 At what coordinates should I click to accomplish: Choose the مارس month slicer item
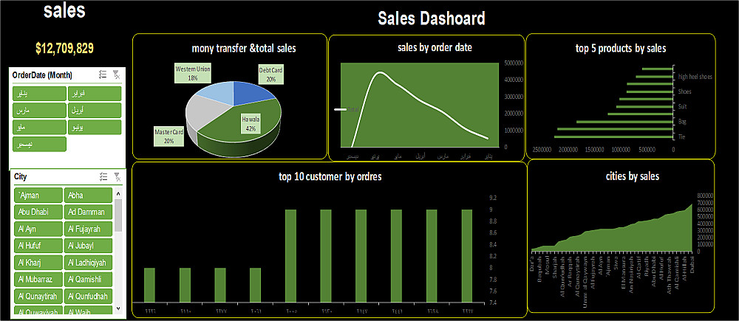(x=39, y=110)
